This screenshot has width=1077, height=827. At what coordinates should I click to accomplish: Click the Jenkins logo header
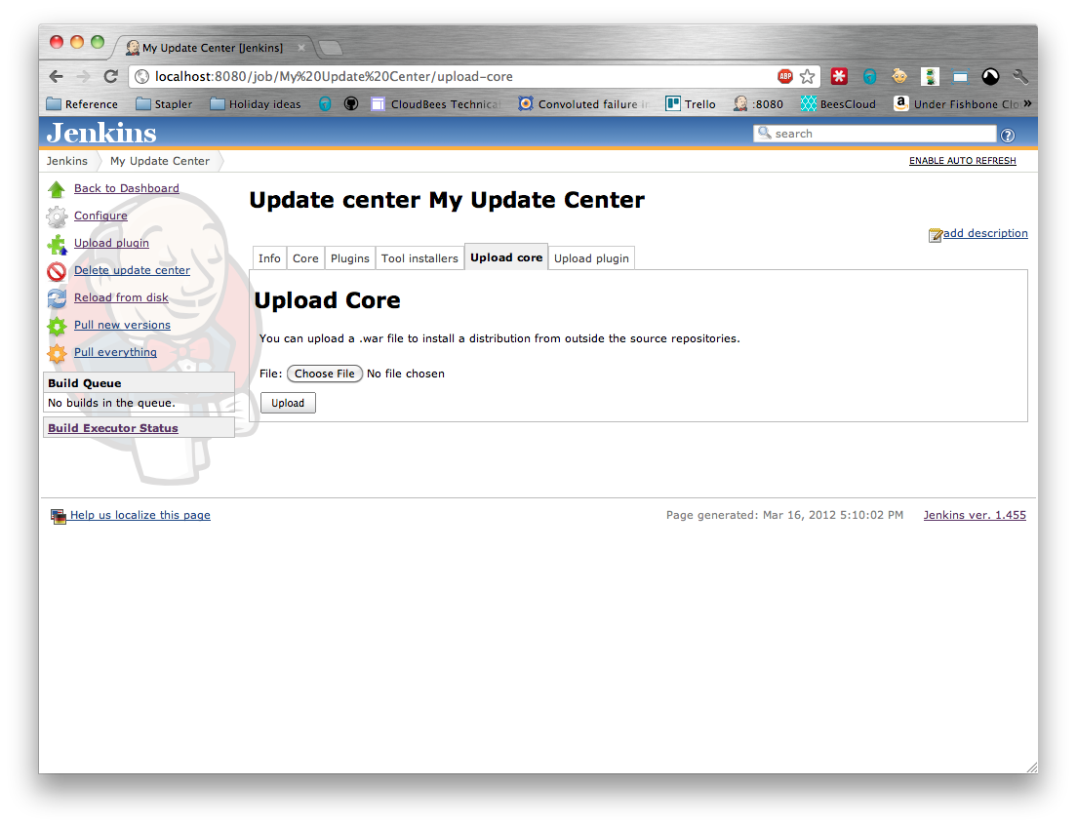pos(101,133)
